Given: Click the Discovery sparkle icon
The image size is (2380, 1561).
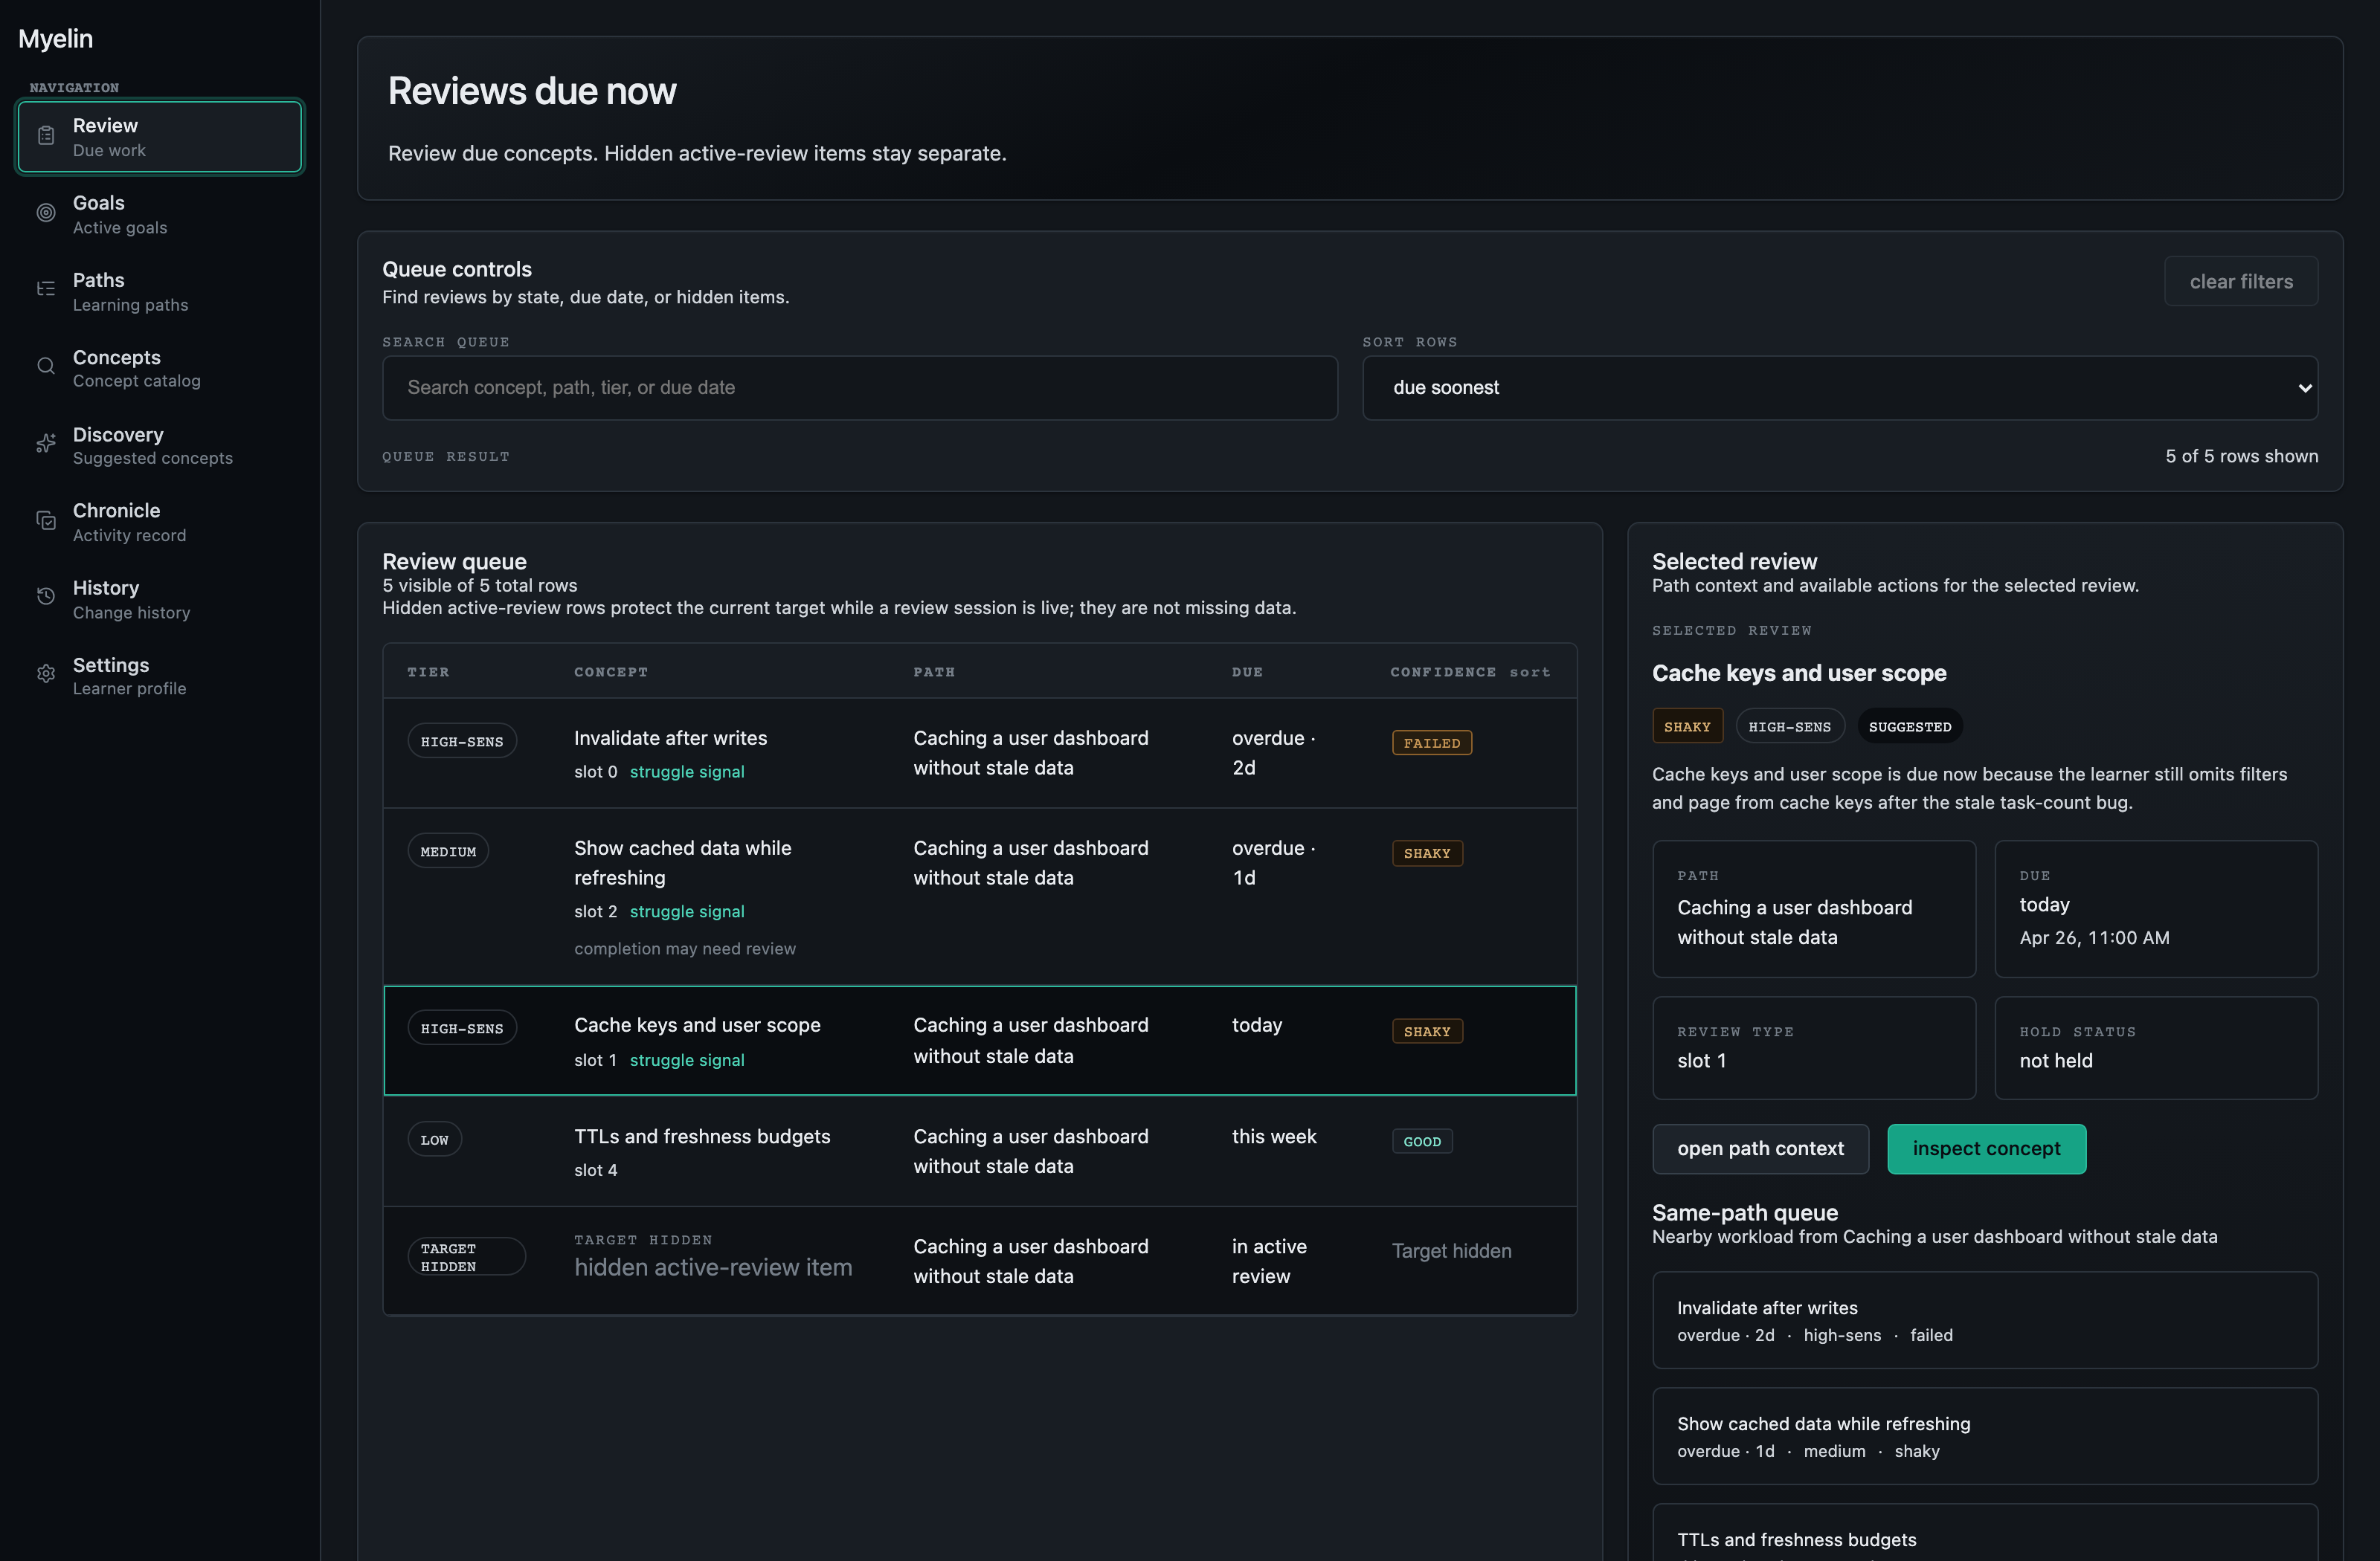Looking at the screenshot, I should point(46,444).
